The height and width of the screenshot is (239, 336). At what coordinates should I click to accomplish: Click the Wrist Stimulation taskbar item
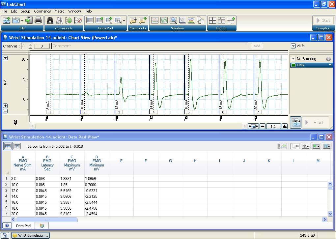[30, 235]
